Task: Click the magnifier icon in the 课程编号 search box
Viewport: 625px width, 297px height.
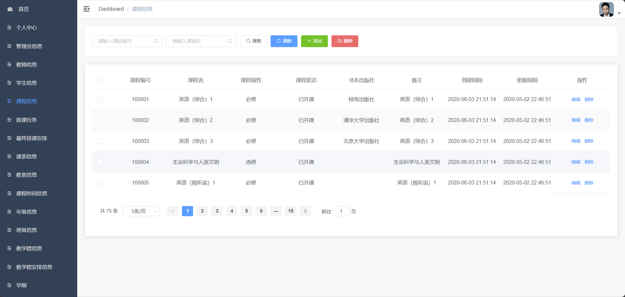Action: (156, 41)
